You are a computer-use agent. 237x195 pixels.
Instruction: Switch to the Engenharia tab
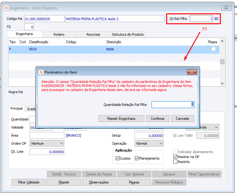25,34
